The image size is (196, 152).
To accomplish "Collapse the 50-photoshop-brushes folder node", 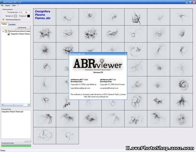I will point(3,31).
